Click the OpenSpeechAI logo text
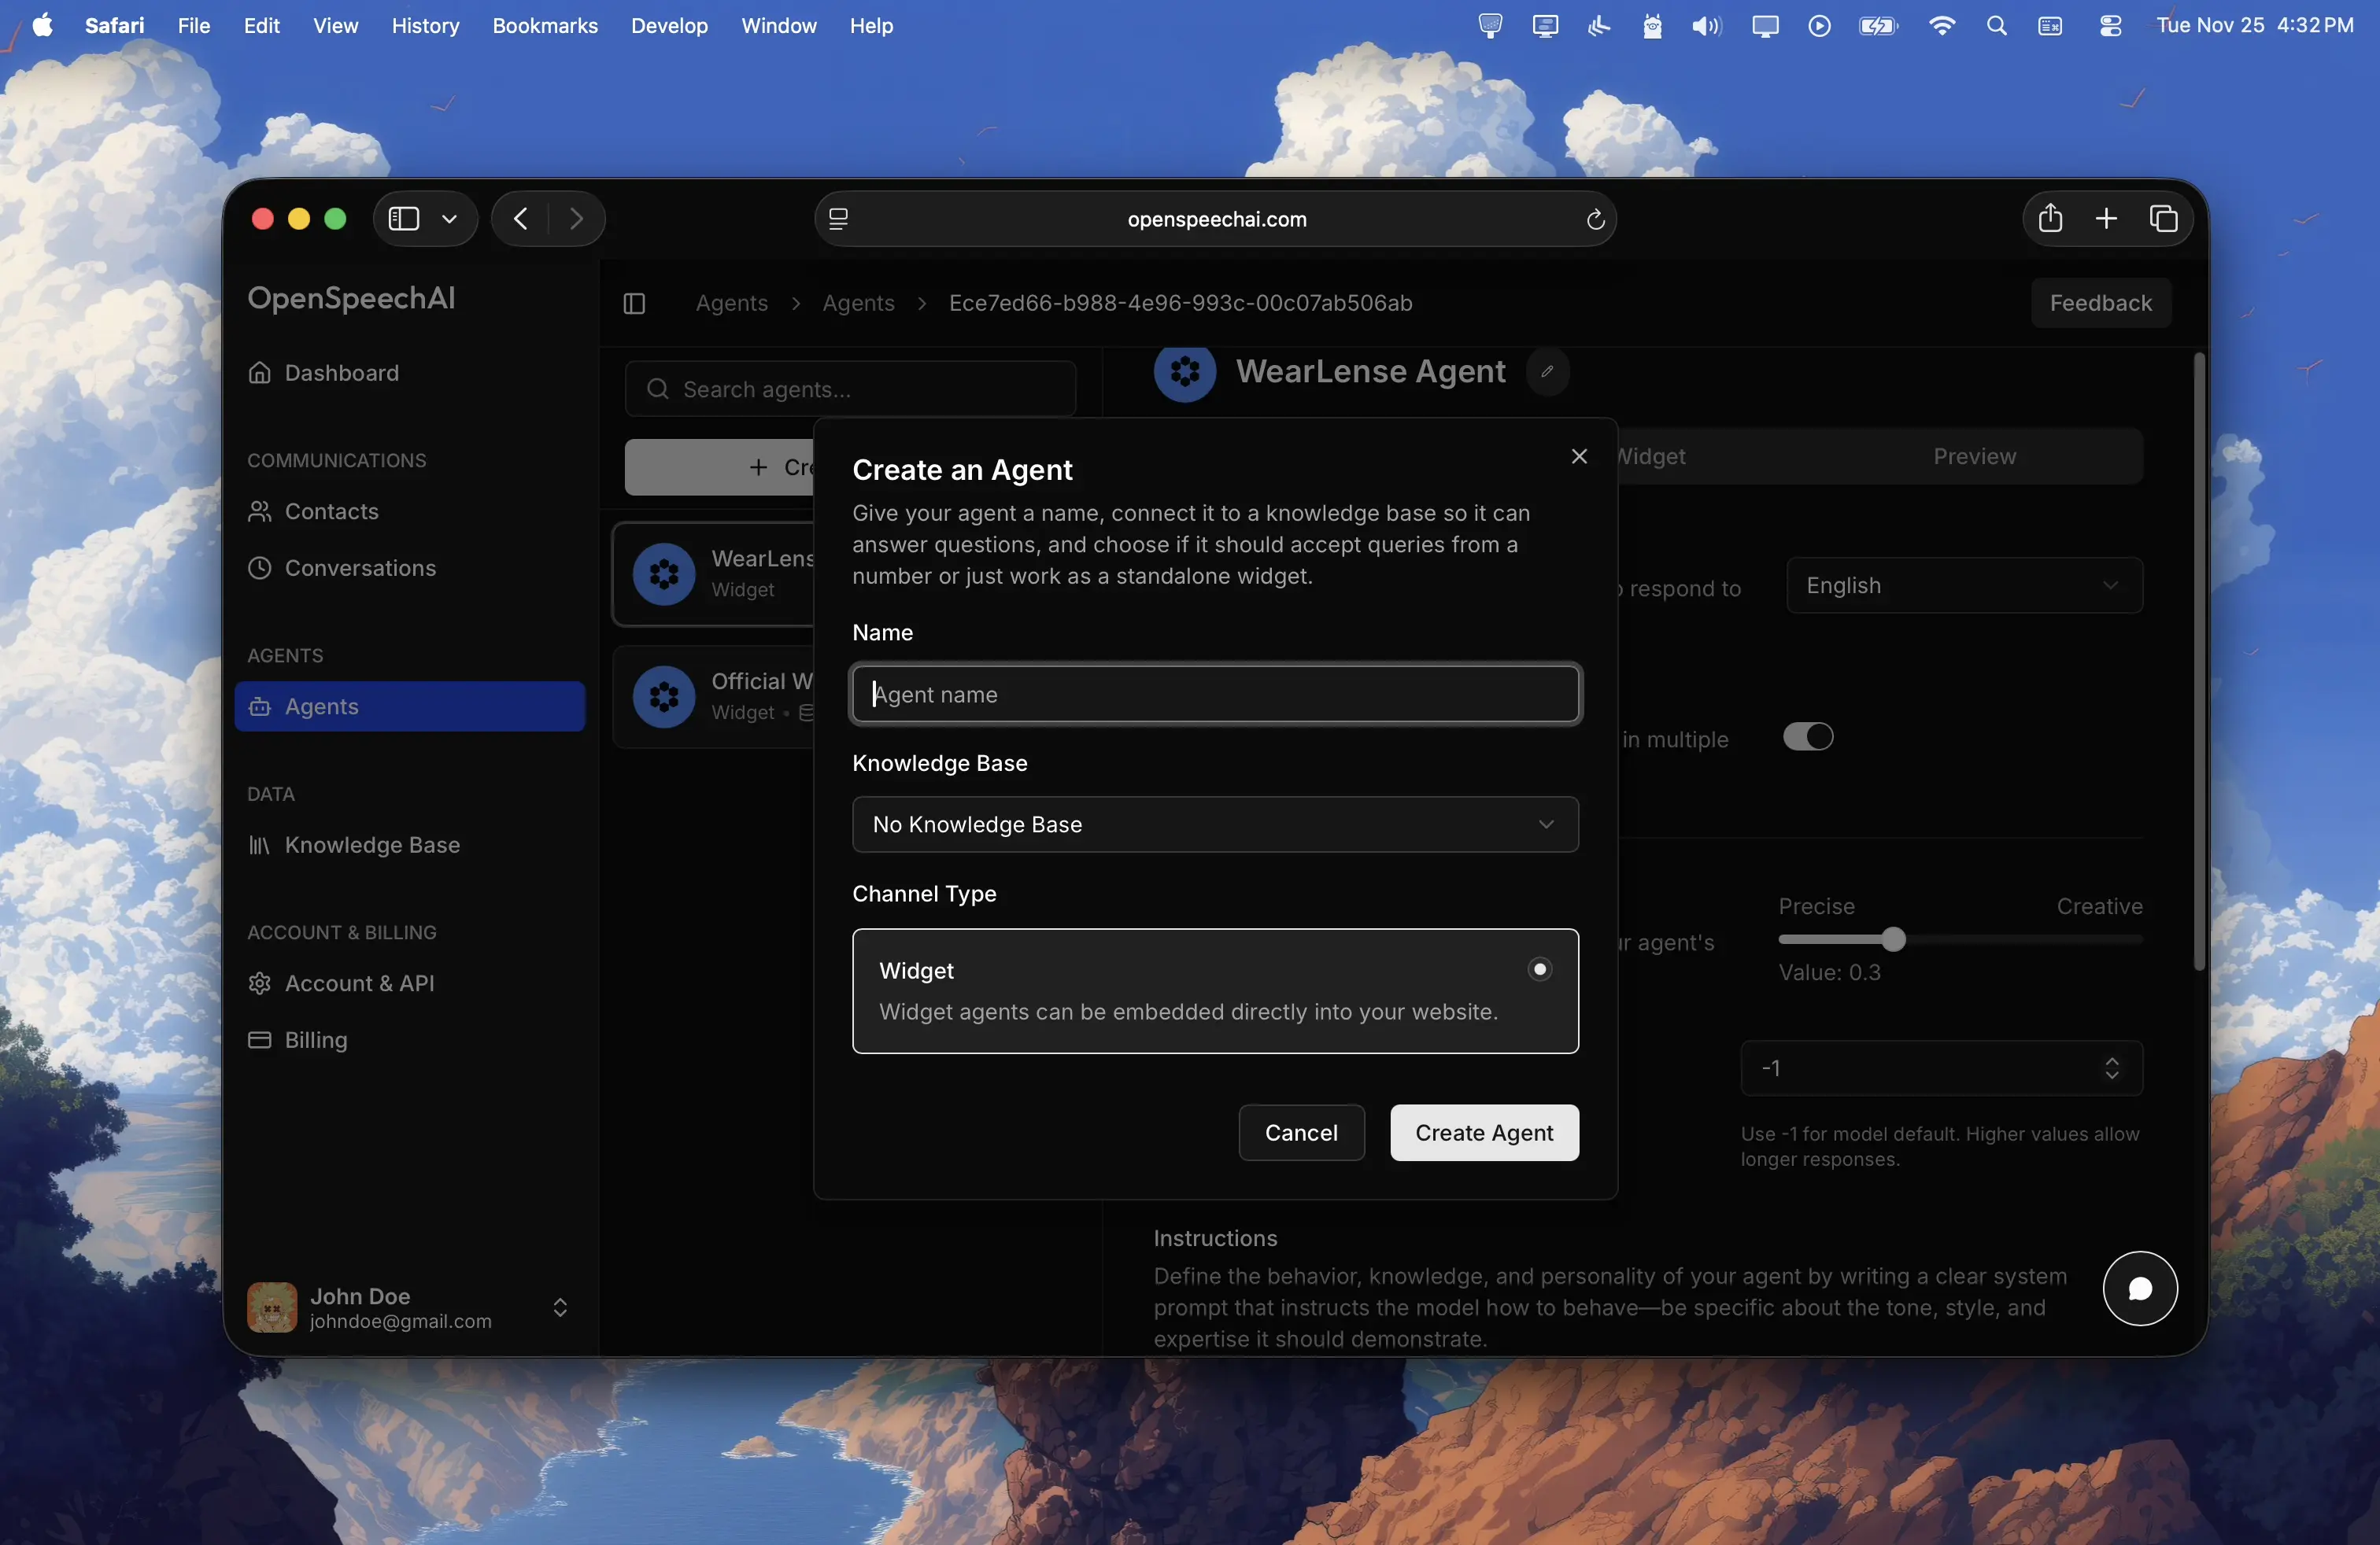This screenshot has width=2380, height=1545. (x=351, y=299)
